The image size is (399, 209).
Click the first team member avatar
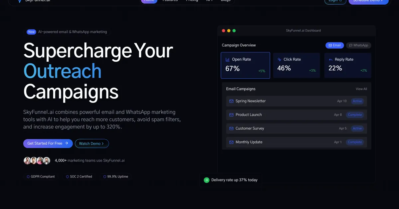pos(27,161)
